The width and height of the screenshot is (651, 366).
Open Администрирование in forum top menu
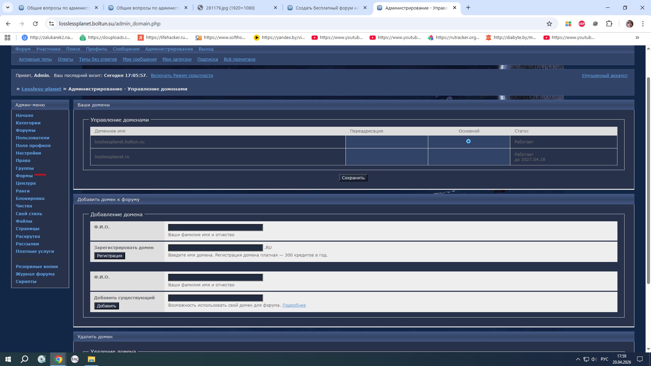169,49
